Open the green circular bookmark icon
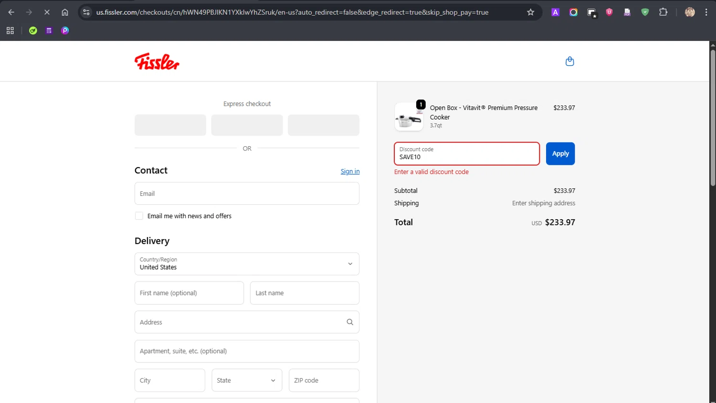The height and width of the screenshot is (403, 716). (x=33, y=30)
